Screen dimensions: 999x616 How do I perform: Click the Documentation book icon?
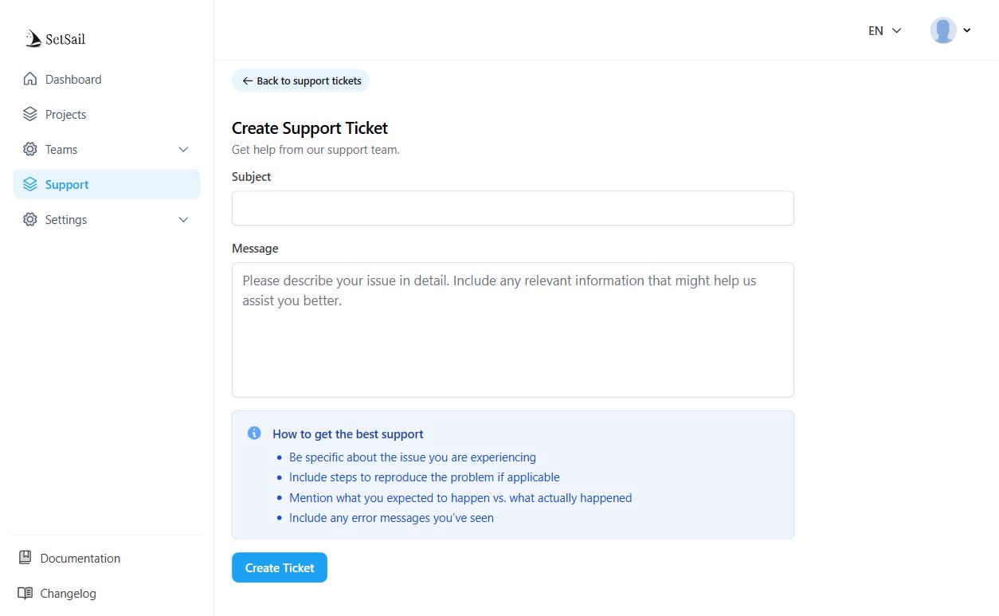tap(25, 558)
